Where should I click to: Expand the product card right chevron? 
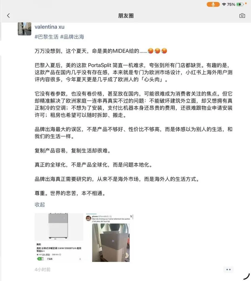tap(80, 259)
